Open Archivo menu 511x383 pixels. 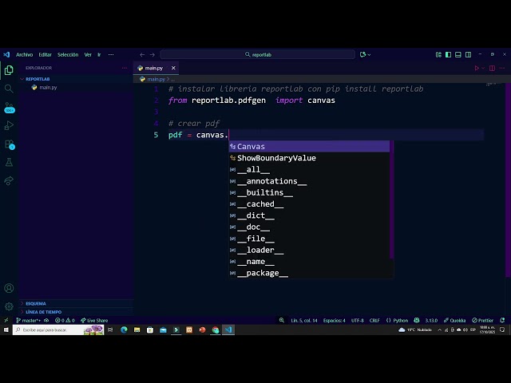pos(25,55)
